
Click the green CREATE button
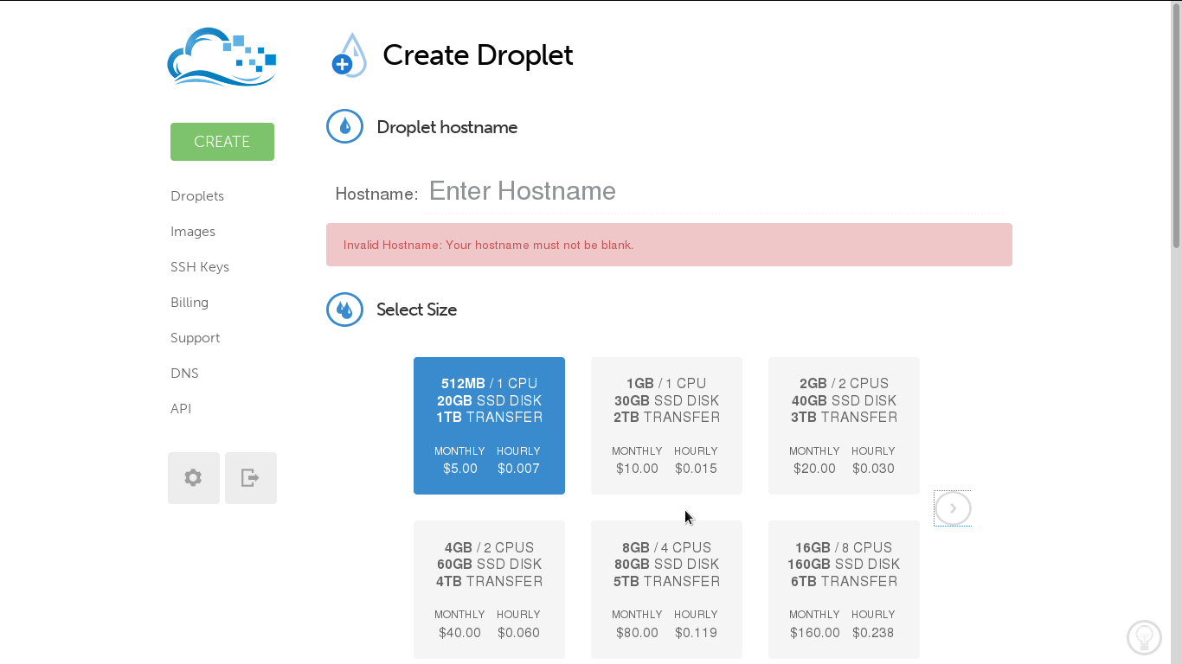click(222, 141)
